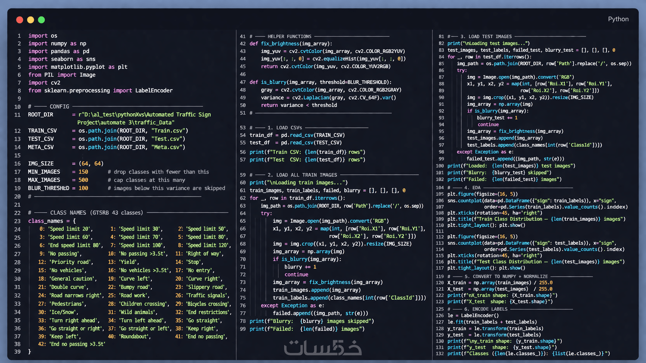Click the "import cv2" line

click(x=44, y=83)
